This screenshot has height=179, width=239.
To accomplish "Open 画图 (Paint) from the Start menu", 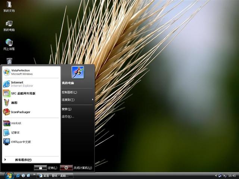I will (x=14, y=103).
